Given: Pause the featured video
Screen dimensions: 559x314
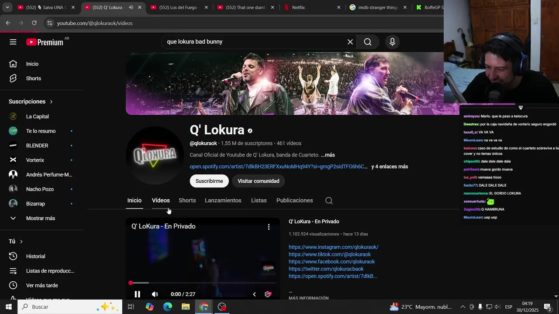Looking at the screenshot, I should (x=137, y=294).
